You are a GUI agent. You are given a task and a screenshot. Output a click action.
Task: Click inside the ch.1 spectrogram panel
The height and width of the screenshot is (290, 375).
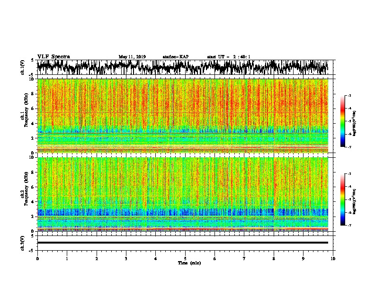[x=182, y=116]
